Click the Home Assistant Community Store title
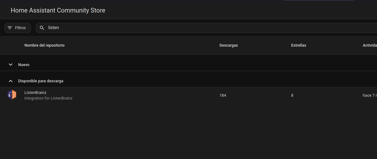The width and height of the screenshot is (377, 159). 58,10
